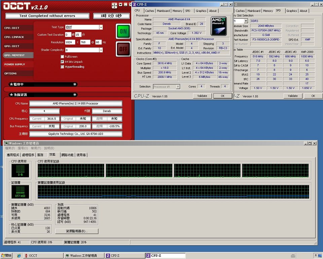The image size is (323, 259).
Task: Click the refresh rate Hz field
Action: pos(98,42)
